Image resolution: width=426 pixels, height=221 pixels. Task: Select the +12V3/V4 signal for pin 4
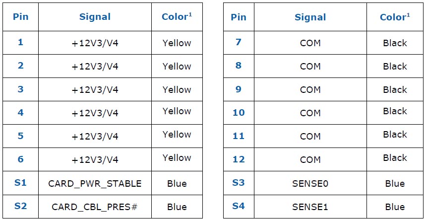coord(95,113)
